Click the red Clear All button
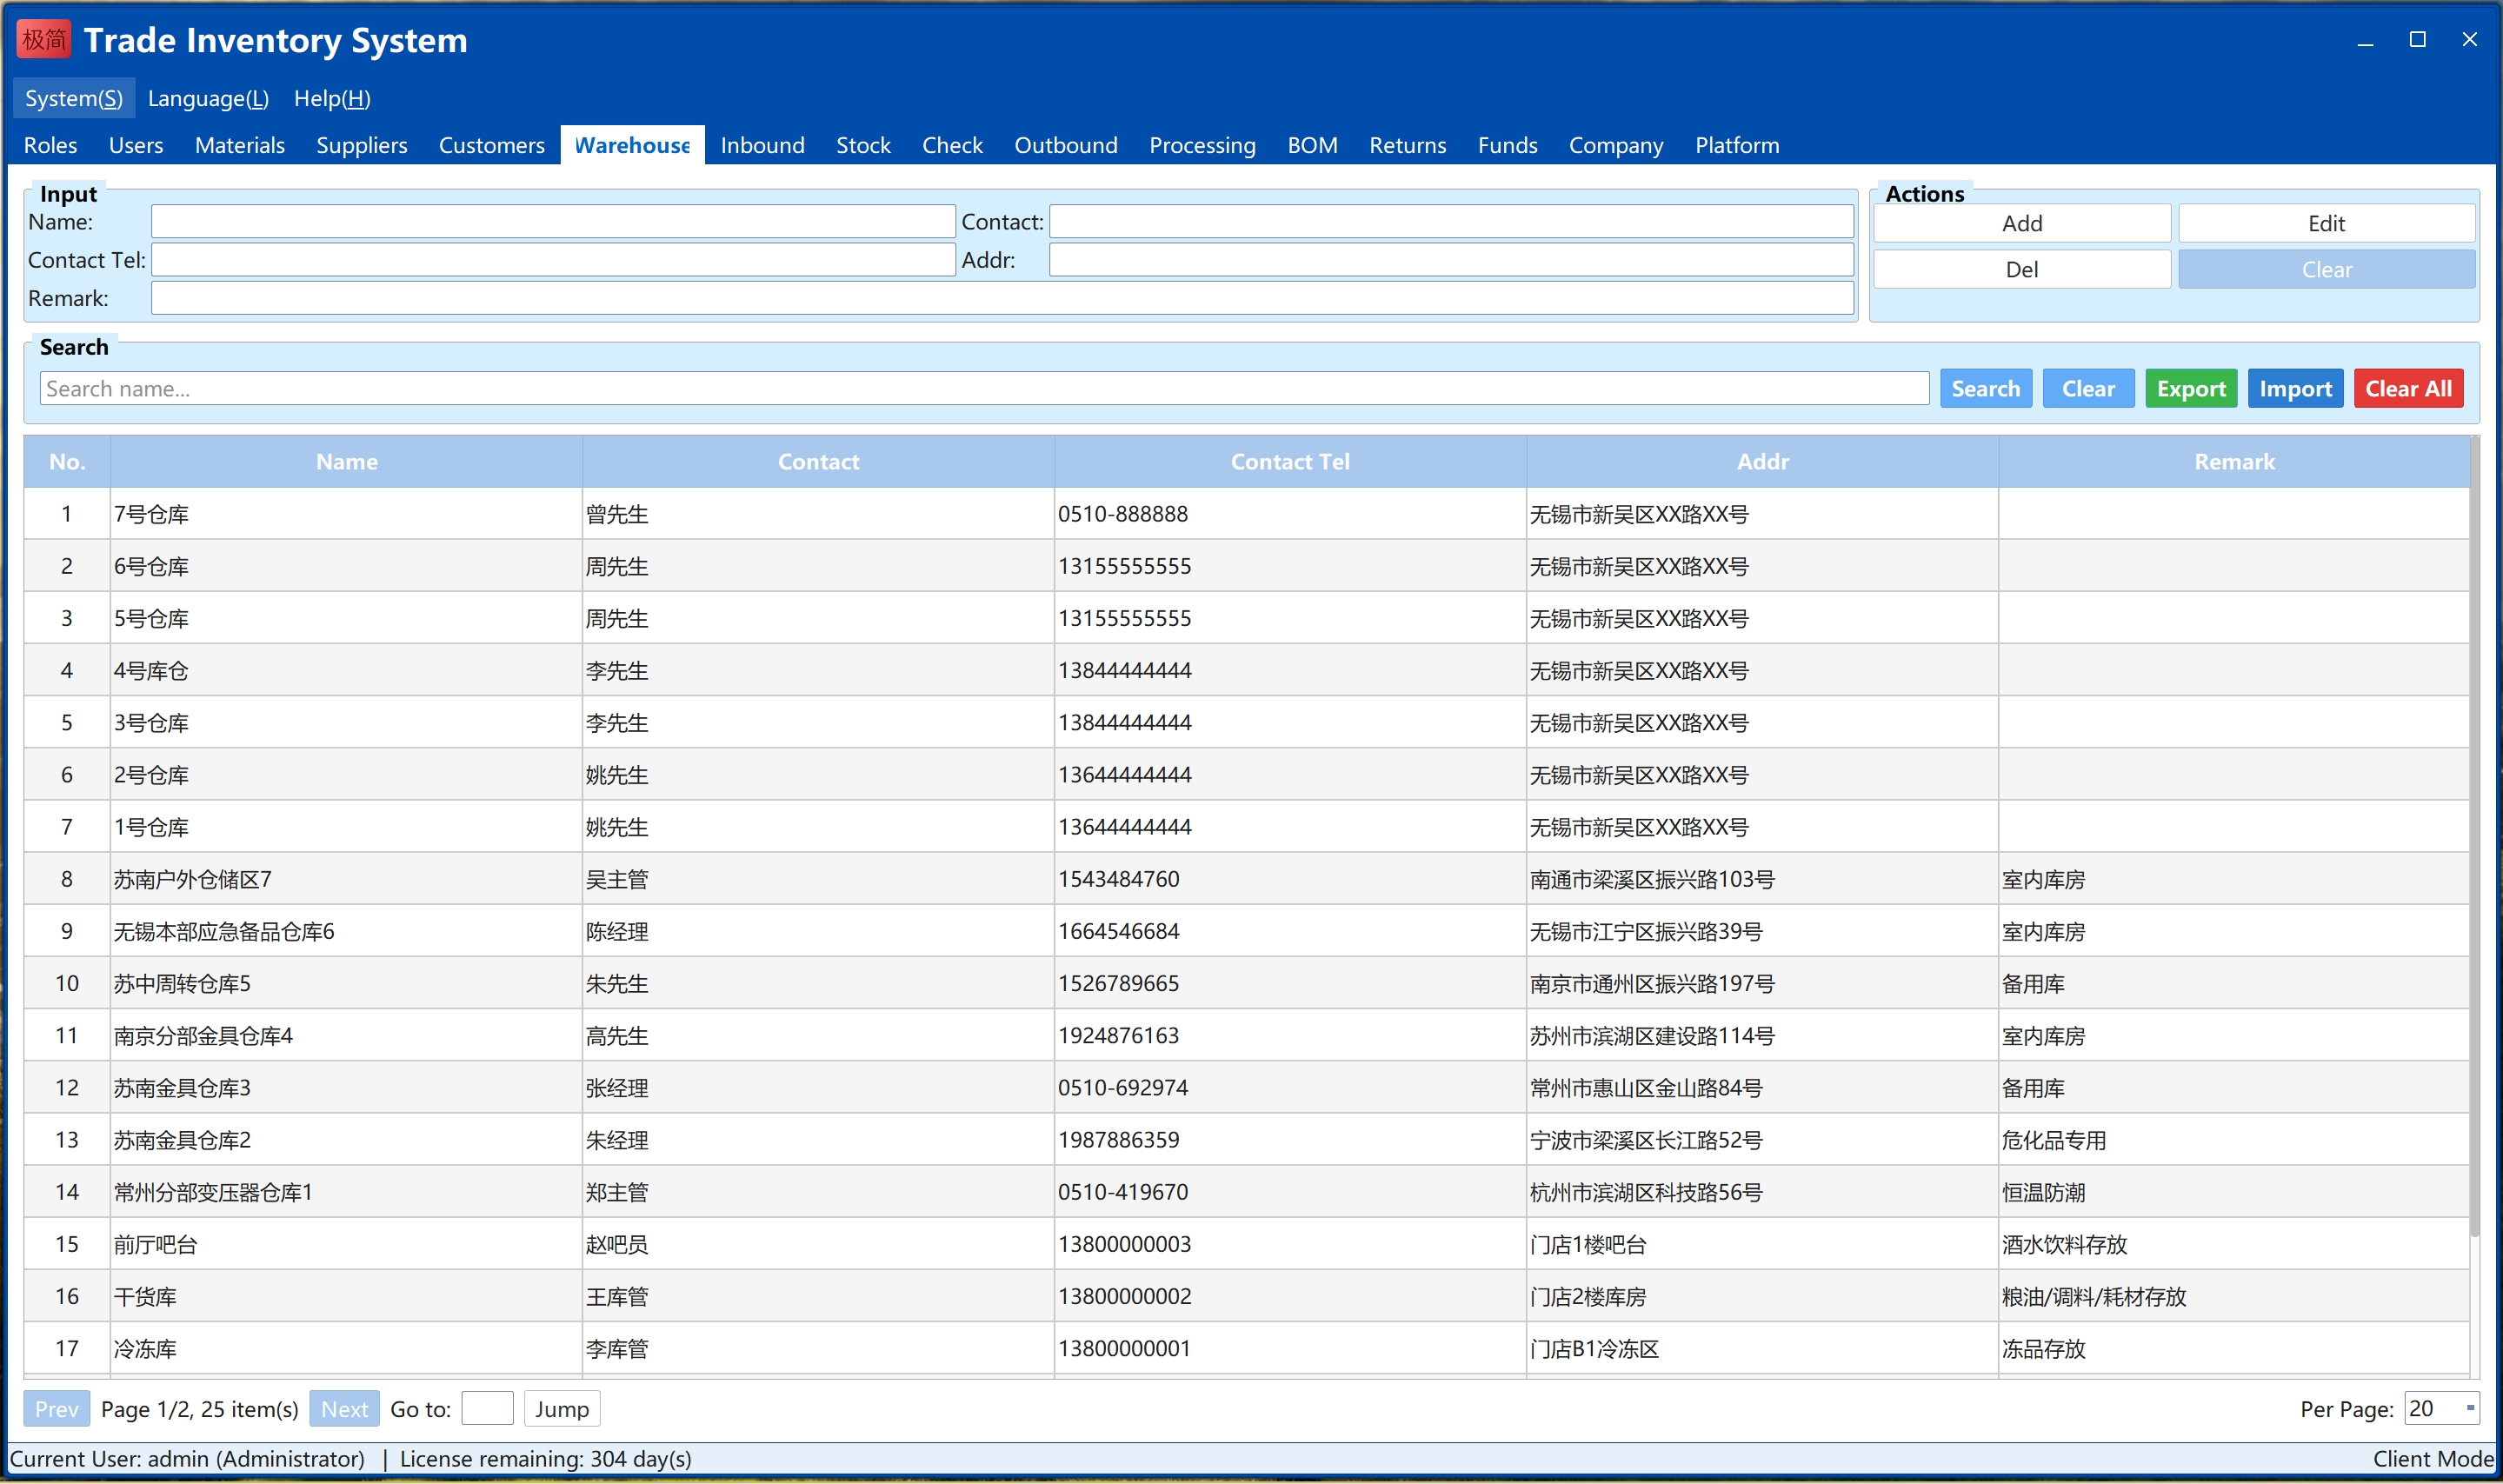This screenshot has width=2503, height=1484. tap(2408, 388)
